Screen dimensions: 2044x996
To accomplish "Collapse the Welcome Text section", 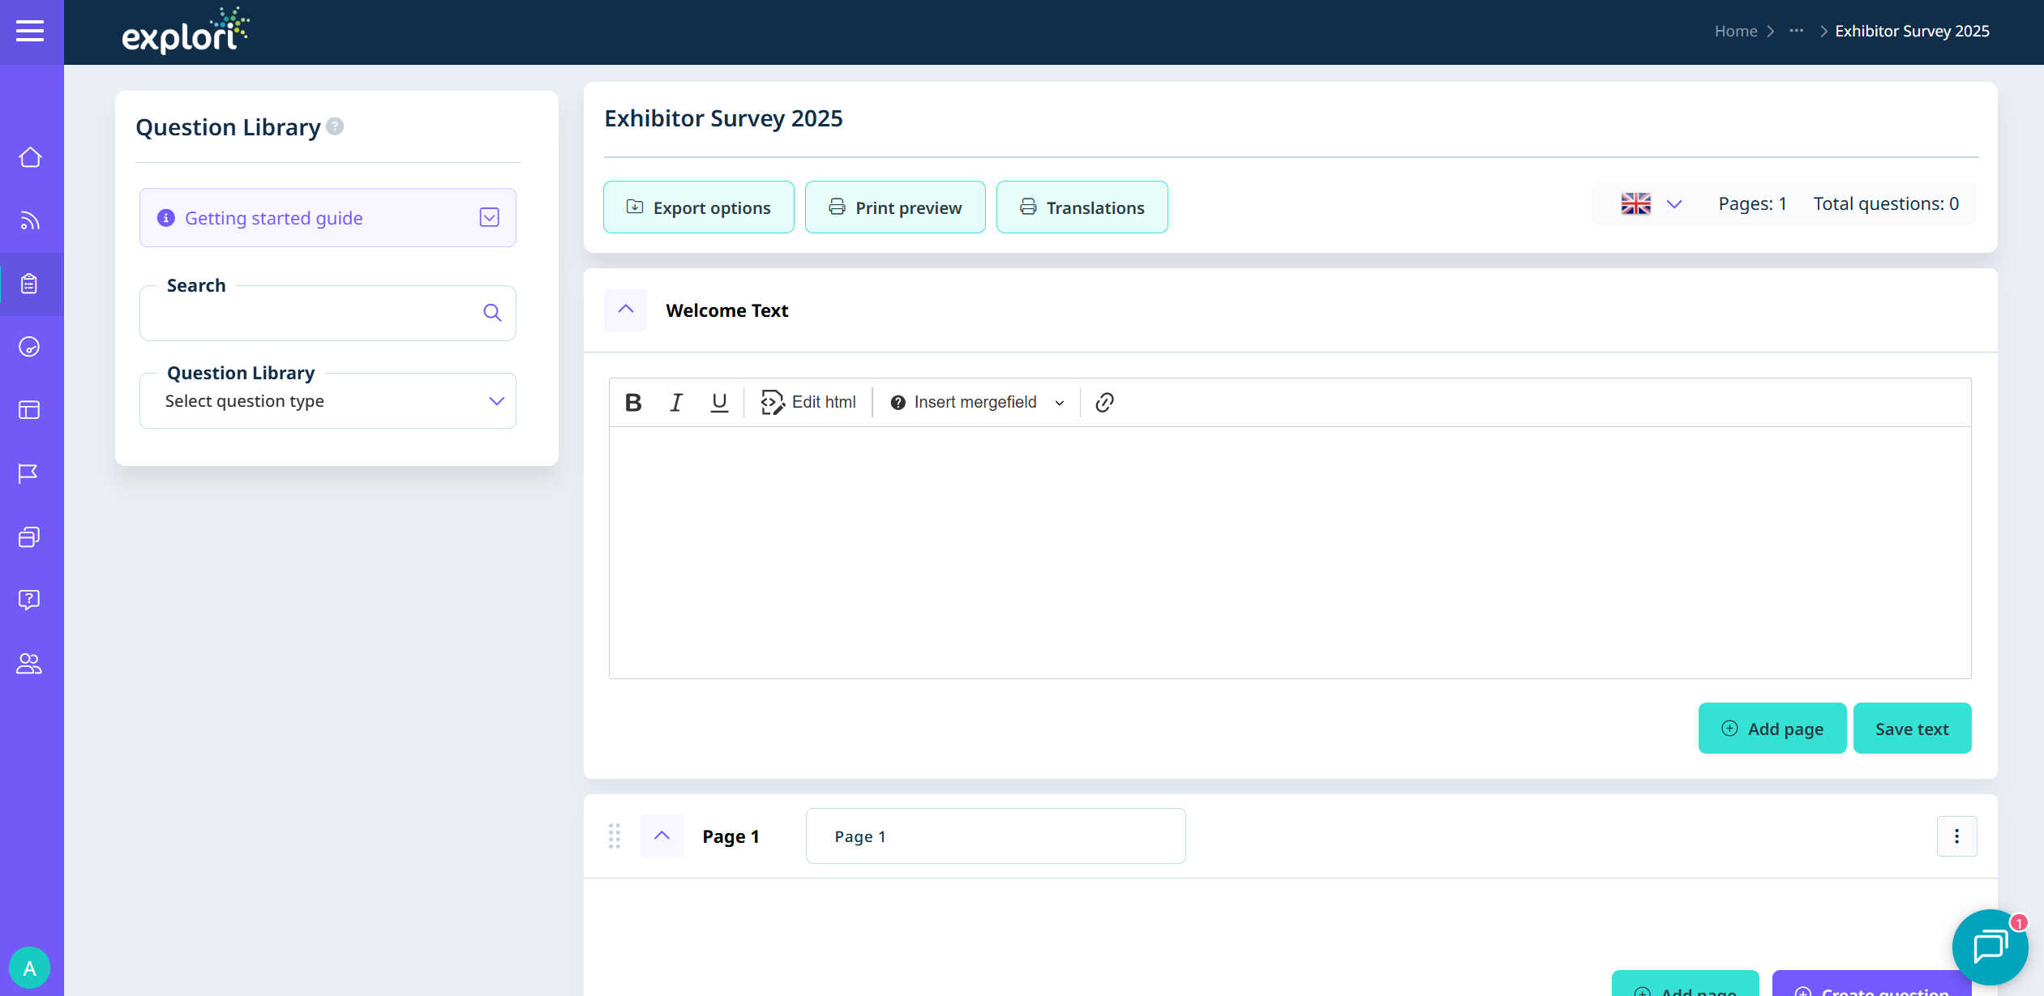I will click(625, 310).
